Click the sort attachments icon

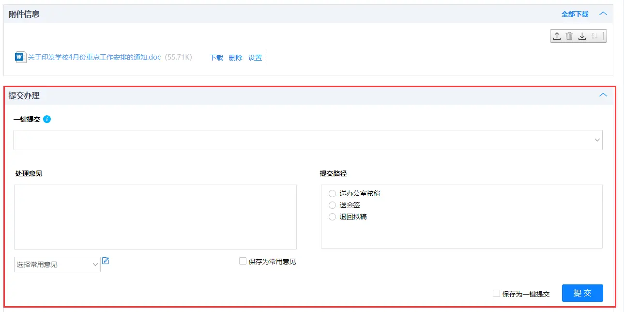[595, 36]
